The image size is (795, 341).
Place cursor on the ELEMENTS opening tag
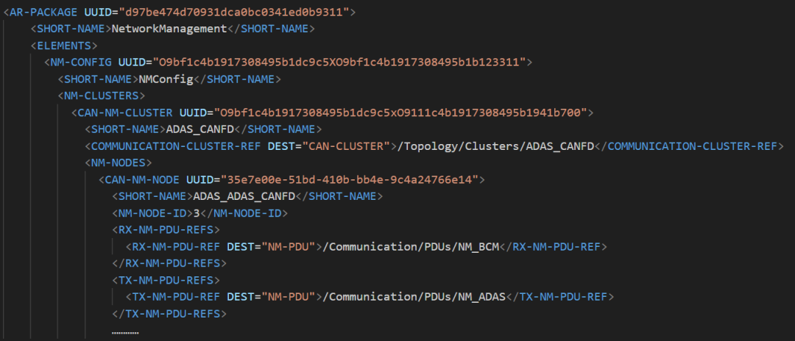click(x=66, y=46)
